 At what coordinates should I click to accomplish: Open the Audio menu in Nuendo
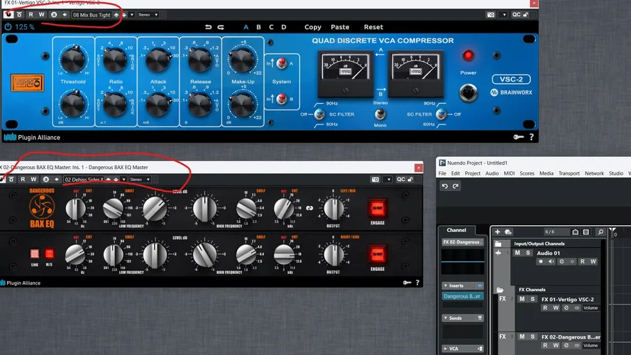click(x=492, y=173)
